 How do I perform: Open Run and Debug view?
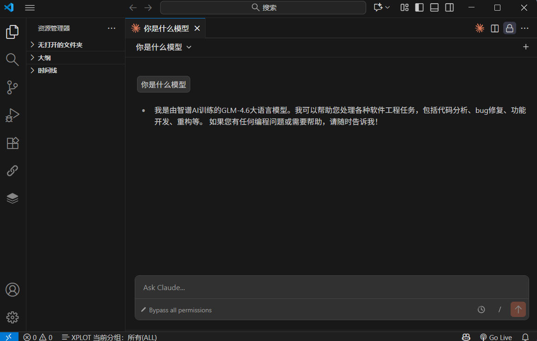[x=12, y=115]
